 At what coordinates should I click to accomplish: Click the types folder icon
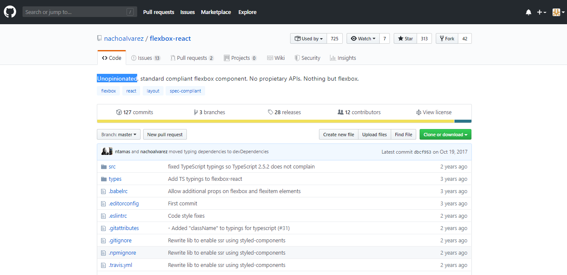104,179
